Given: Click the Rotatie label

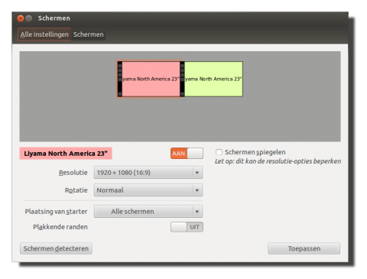Looking at the screenshot, I should 76,190.
